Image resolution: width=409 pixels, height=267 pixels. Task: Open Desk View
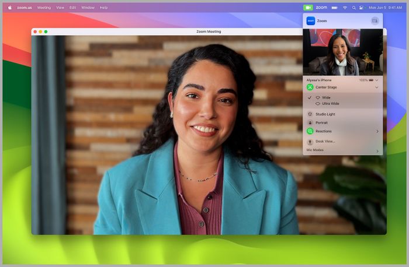coord(325,141)
